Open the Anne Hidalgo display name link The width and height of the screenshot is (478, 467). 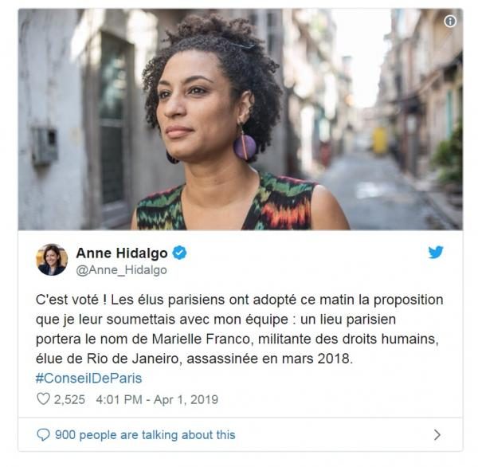[122, 253]
